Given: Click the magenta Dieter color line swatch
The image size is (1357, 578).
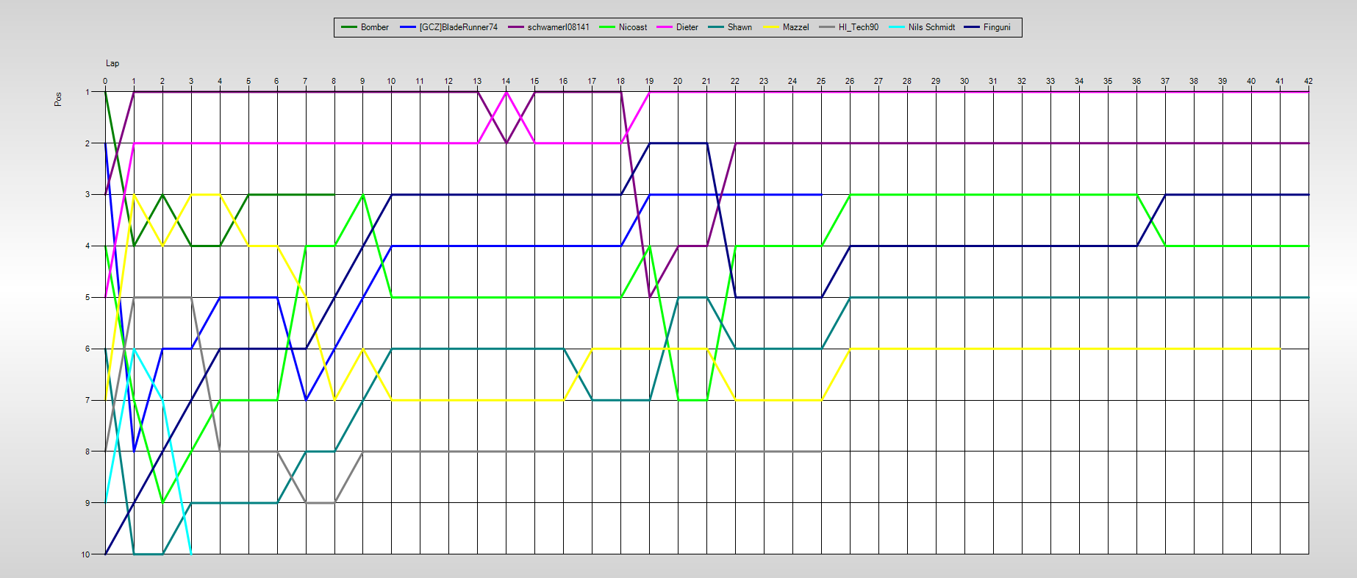Looking at the screenshot, I should [x=664, y=27].
